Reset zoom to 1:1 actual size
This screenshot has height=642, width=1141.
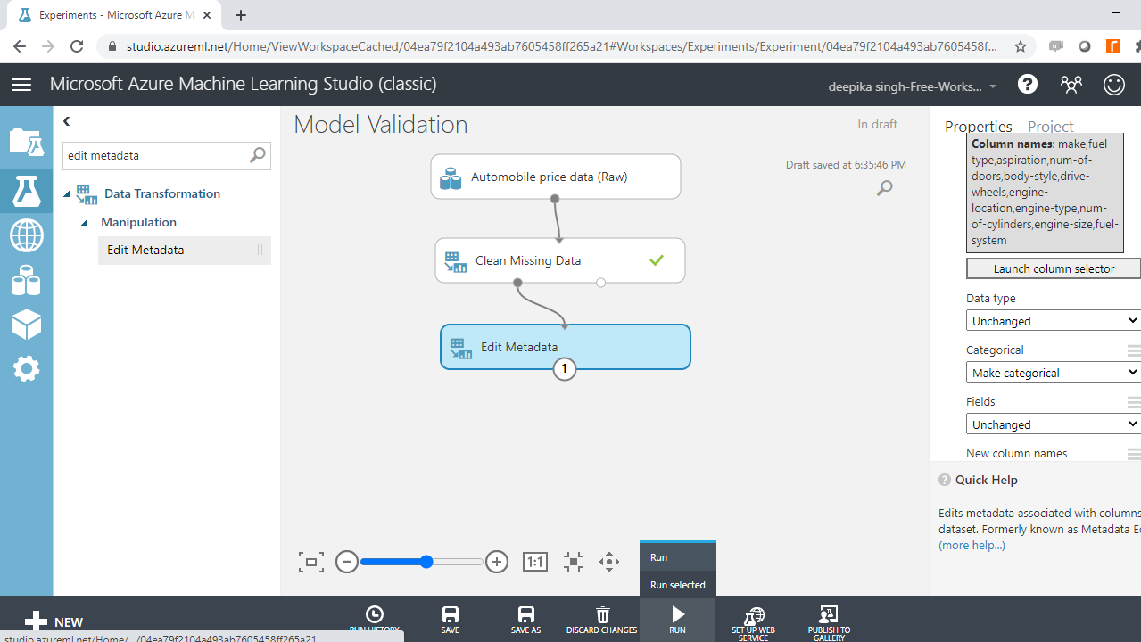point(534,562)
